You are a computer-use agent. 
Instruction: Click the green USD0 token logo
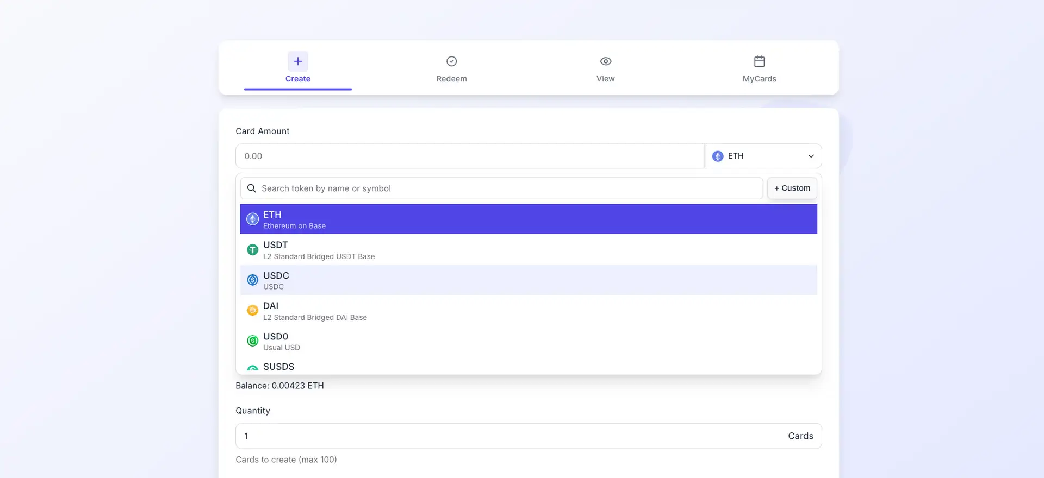point(252,341)
